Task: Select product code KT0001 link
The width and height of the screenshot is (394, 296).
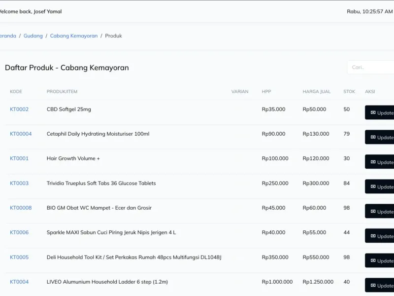Action: tap(19, 159)
